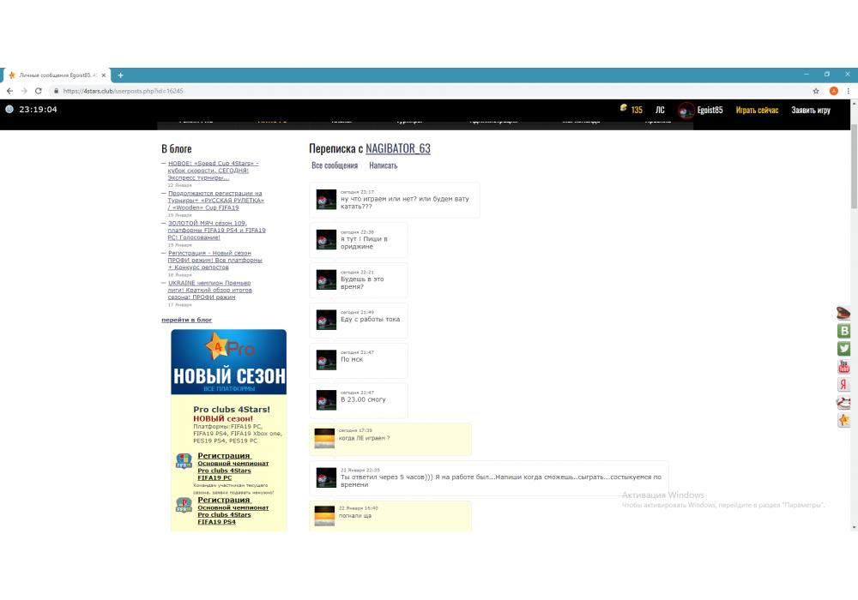858x600 pixels.
Task: Click 'Написать' to write a message
Action: pos(383,165)
